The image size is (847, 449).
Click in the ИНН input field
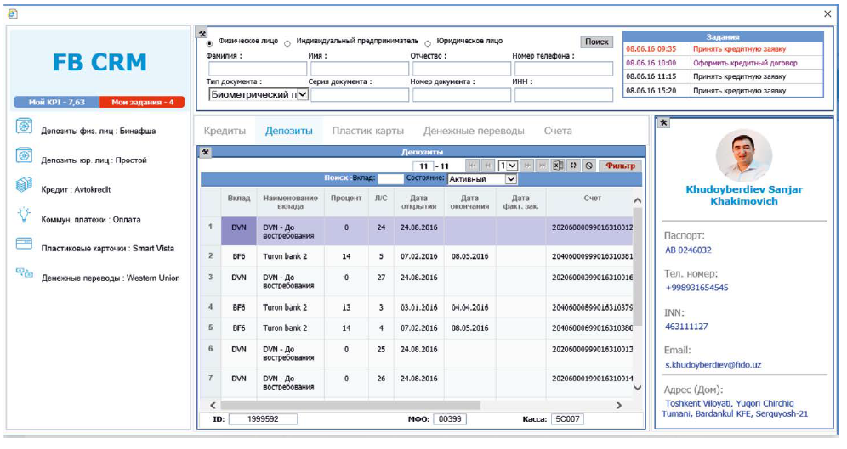point(564,95)
